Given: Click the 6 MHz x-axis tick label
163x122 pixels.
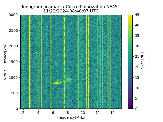Looking at the screenshot, I should coord(53,113).
